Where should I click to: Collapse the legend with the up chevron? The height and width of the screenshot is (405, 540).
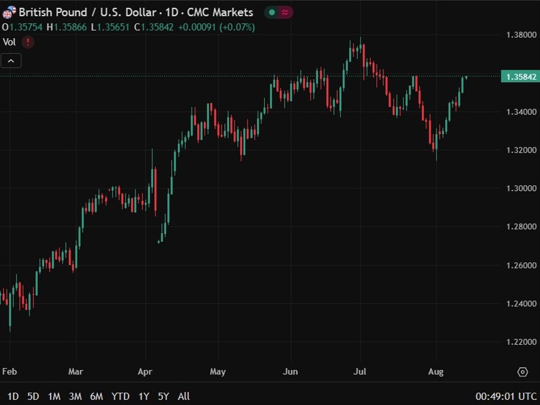11,61
